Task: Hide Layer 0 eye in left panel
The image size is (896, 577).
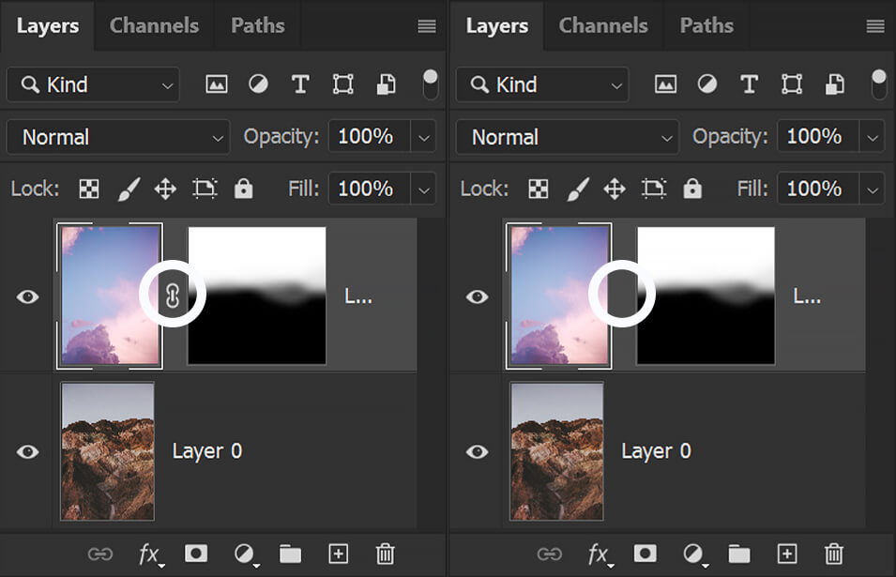Action: point(27,452)
